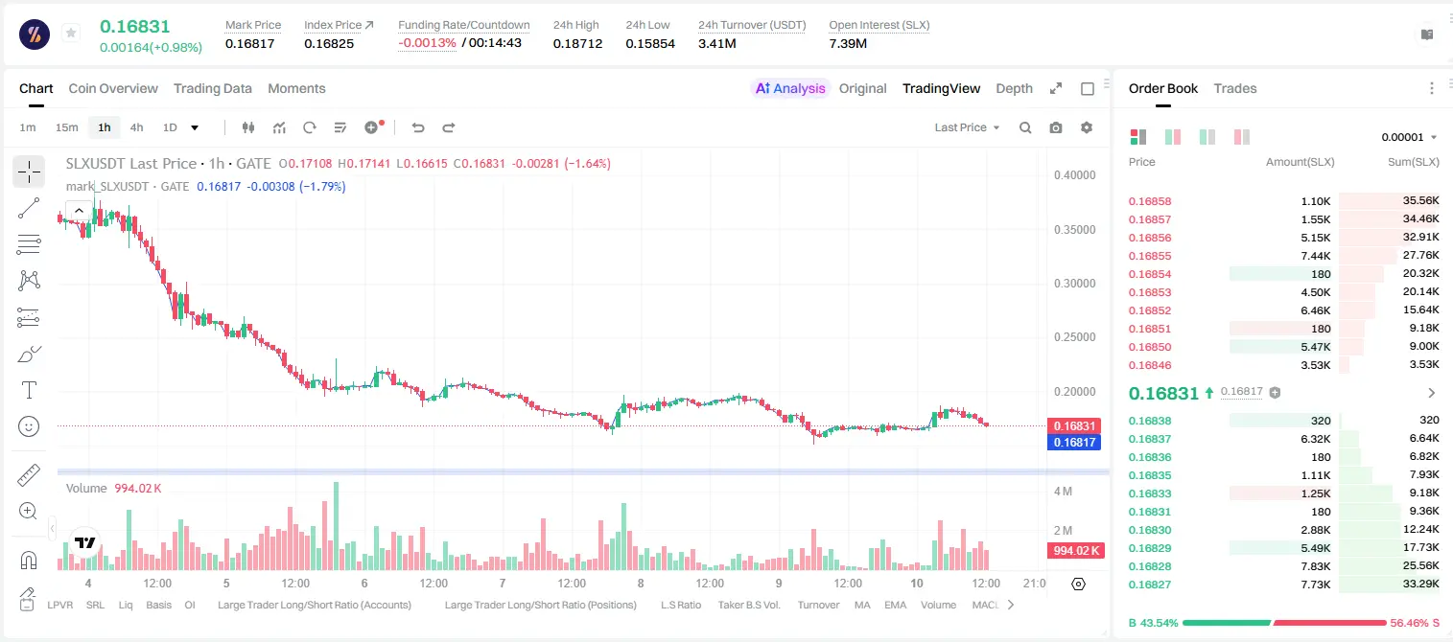The height and width of the screenshot is (642, 1453).
Task: Switch to Depth chart view
Action: [1014, 88]
